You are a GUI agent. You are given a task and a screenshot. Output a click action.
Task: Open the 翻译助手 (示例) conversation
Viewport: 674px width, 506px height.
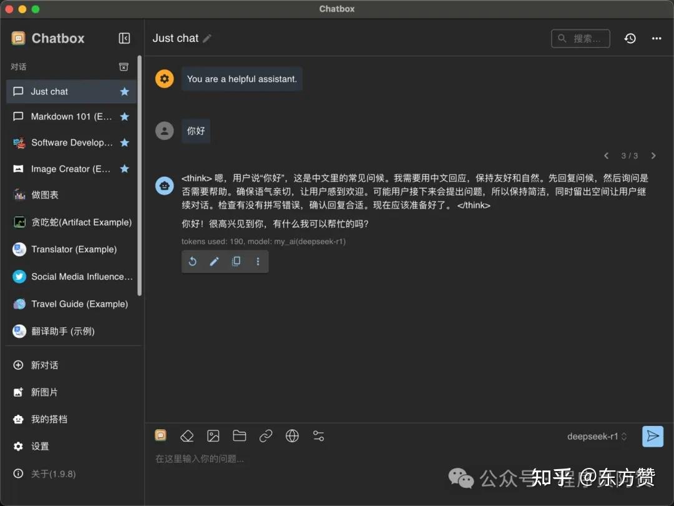[71, 331]
